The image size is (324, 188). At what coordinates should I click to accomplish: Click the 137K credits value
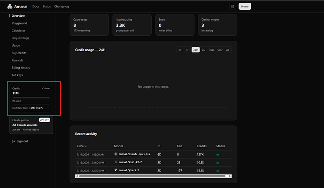(200, 155)
